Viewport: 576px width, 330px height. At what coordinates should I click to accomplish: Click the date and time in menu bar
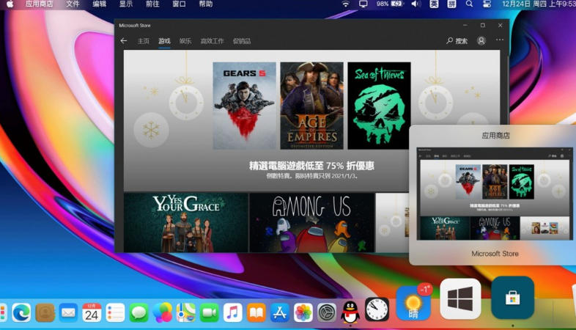[539, 4]
